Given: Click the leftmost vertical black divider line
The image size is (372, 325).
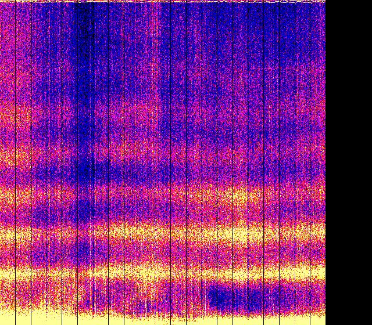Looking at the screenshot, I should point(15,162).
